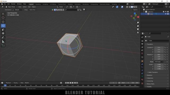The image size is (170, 95).
Task: Open the Material properties tab
Action: tap(142, 80)
